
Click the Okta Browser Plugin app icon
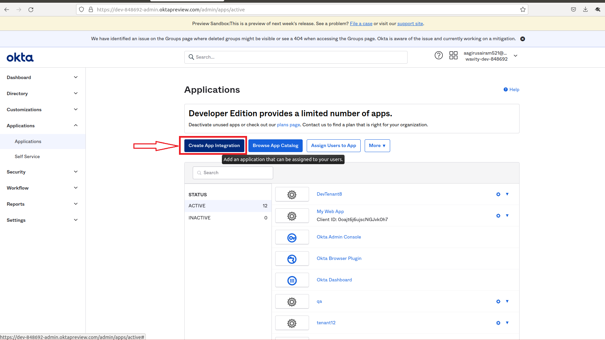(292, 259)
